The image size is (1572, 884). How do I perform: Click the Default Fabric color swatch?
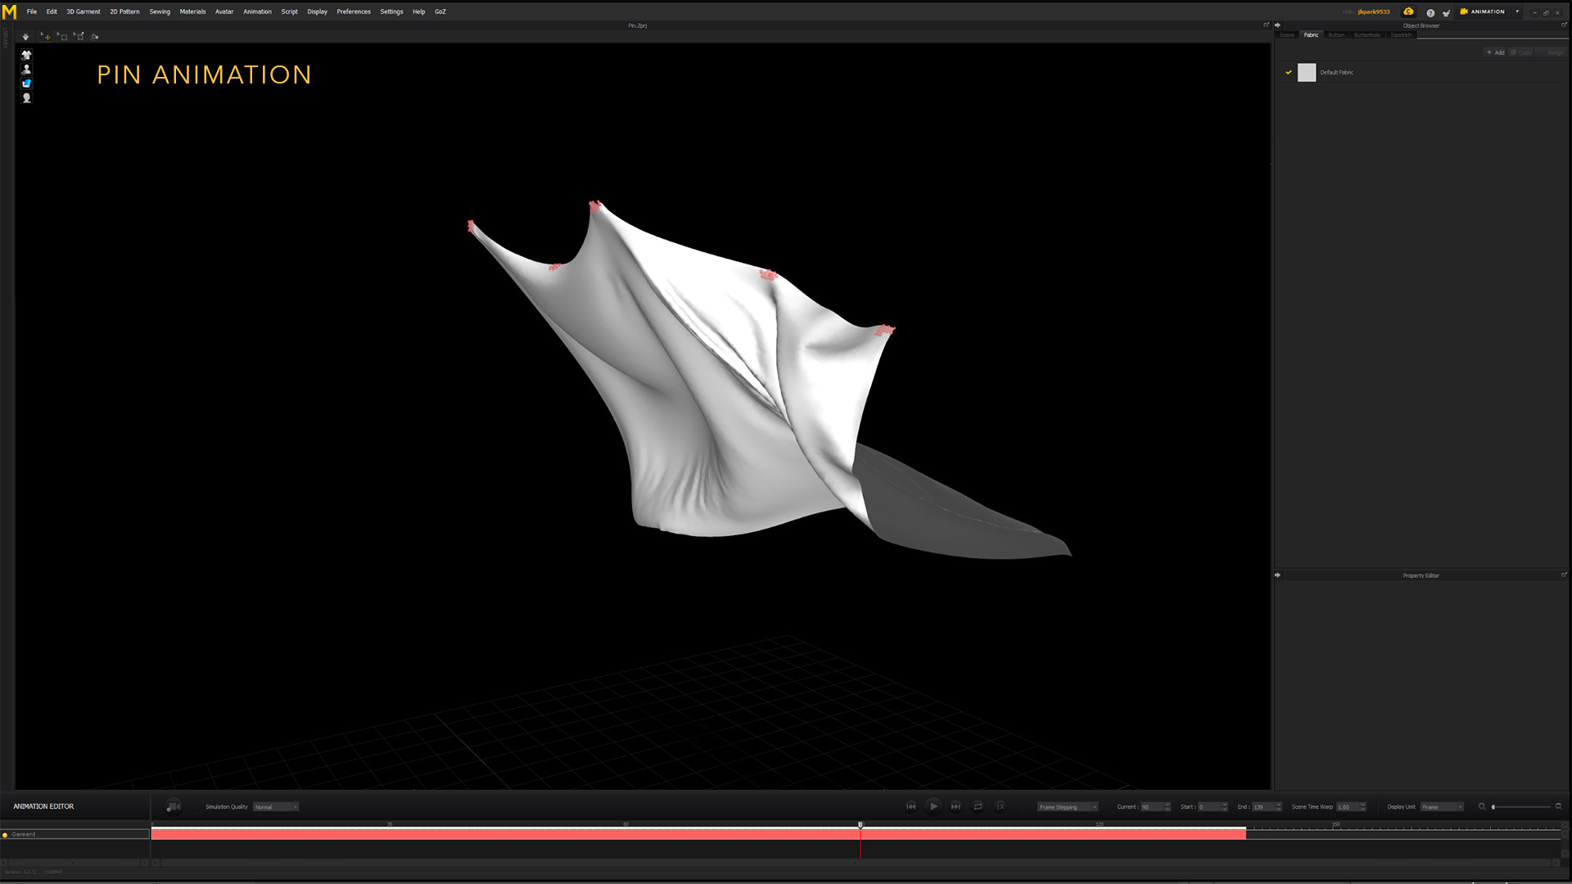click(x=1307, y=73)
